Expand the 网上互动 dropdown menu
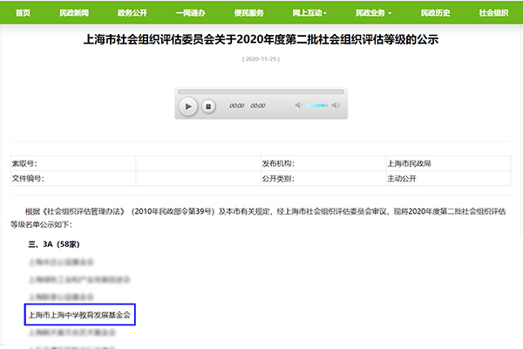The width and height of the screenshot is (523, 349). click(309, 13)
